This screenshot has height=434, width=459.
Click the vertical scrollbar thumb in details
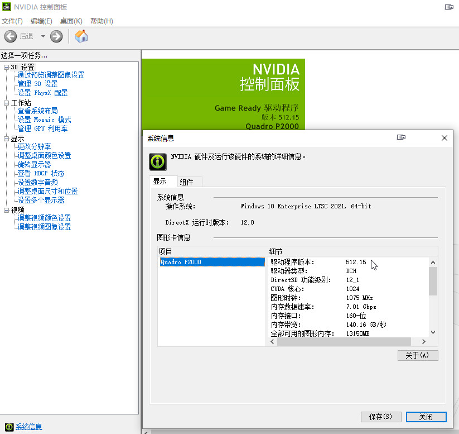click(433, 281)
